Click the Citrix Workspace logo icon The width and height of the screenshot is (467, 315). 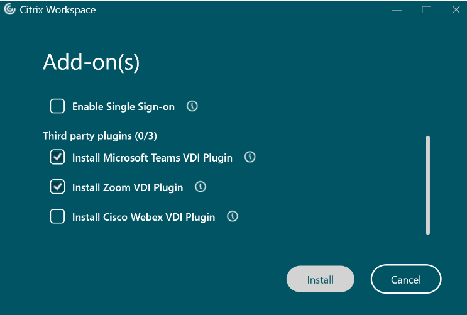[10, 10]
